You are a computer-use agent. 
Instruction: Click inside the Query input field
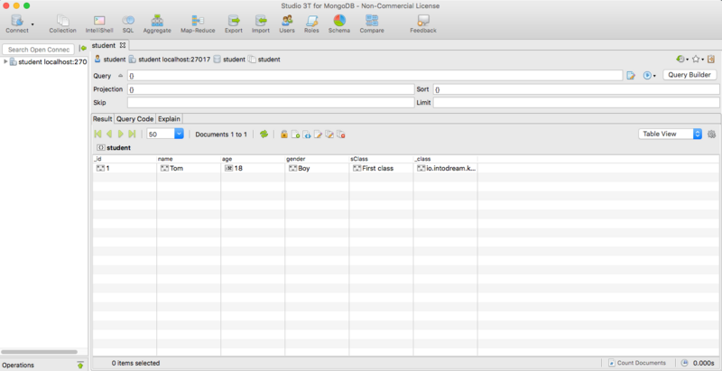tap(375, 76)
